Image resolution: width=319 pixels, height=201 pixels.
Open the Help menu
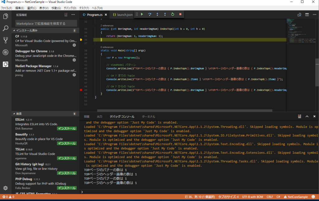coord(97,8)
